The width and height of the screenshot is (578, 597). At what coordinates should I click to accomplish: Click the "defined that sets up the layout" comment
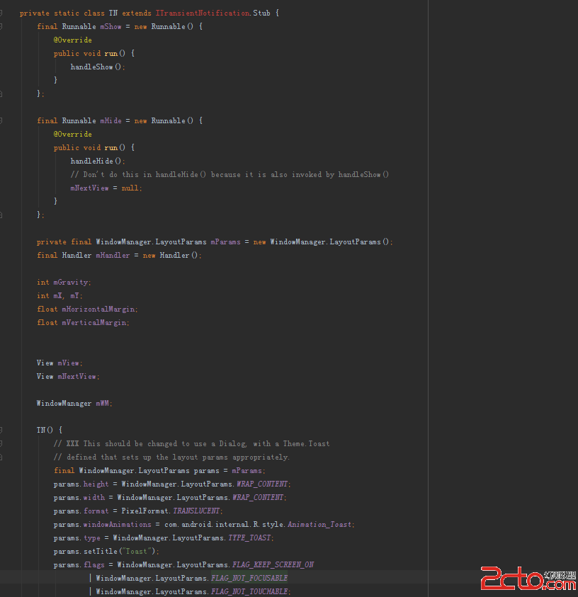tap(171, 457)
